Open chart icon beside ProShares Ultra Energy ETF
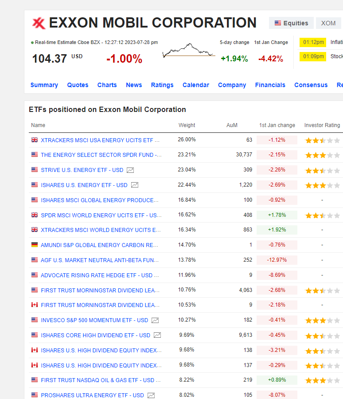Viewport: 343px width, 399px height. click(x=151, y=395)
